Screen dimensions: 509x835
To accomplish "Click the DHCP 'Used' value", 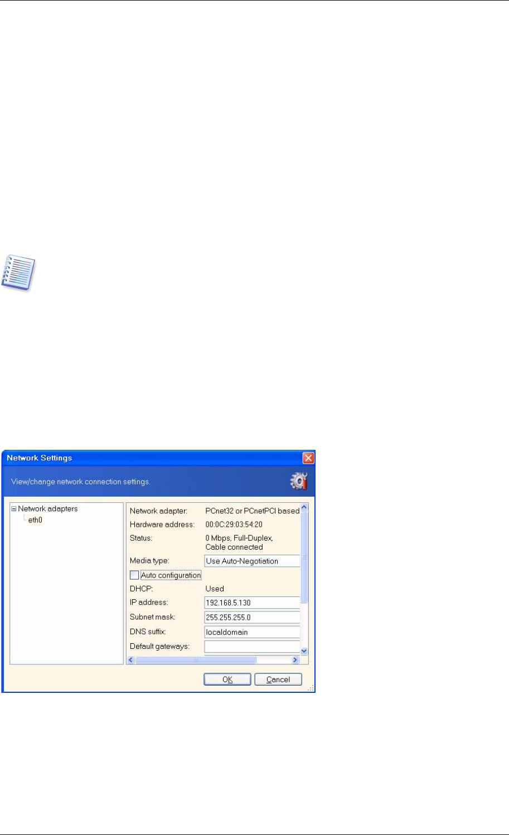I will (x=215, y=589).
